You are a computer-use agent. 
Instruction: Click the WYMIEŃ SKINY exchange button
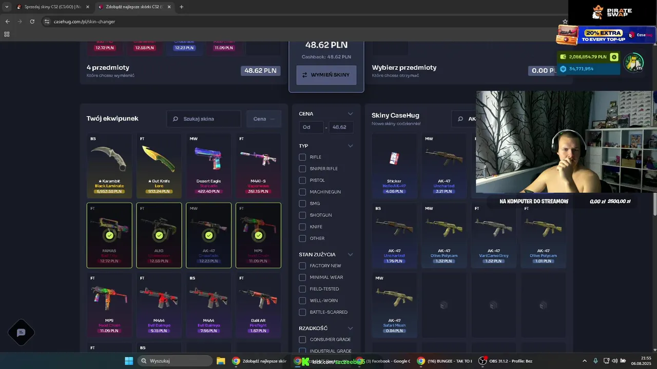click(x=326, y=75)
